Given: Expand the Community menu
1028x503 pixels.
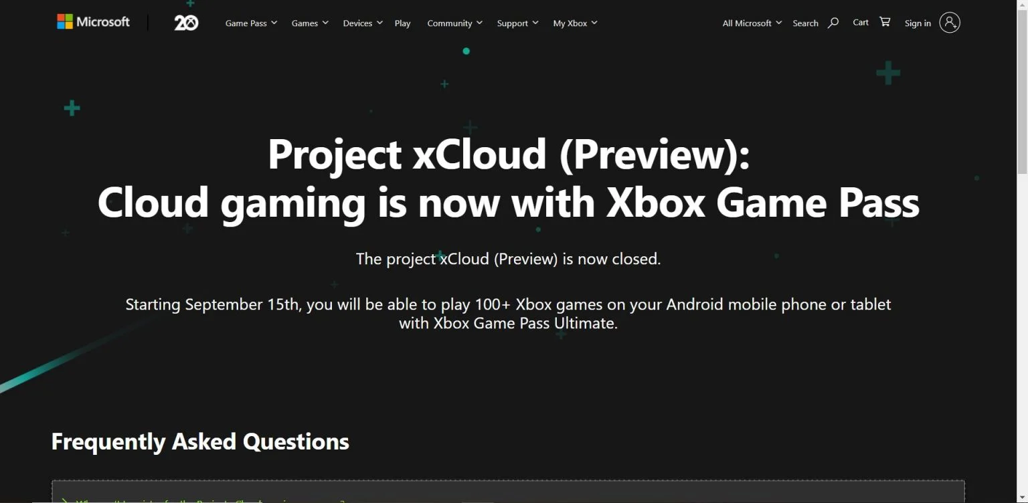Looking at the screenshot, I should click(x=454, y=23).
